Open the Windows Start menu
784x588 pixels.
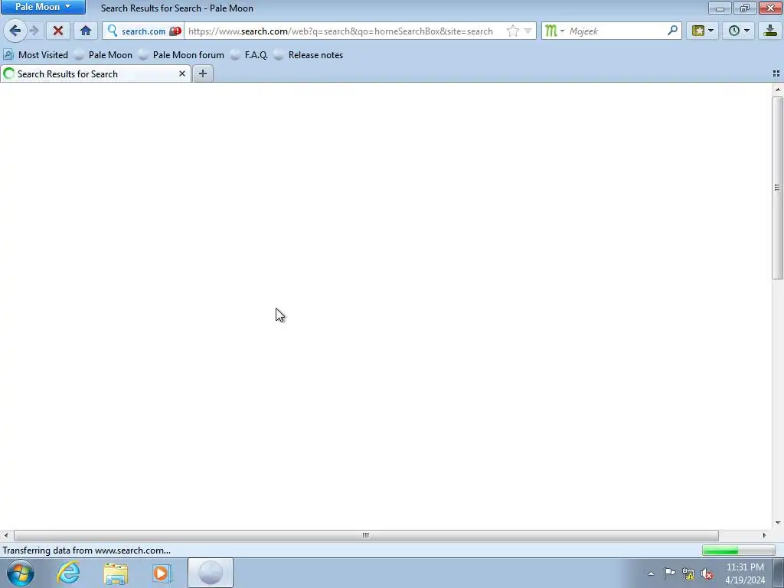click(x=21, y=573)
